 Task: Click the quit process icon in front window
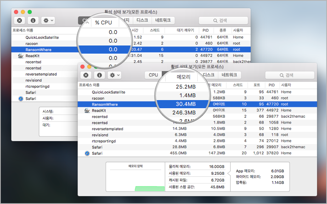coord(86,75)
